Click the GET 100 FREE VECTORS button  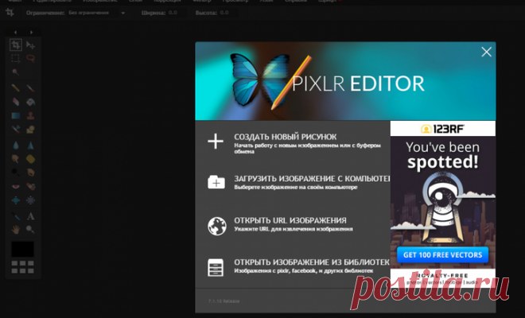click(x=442, y=255)
